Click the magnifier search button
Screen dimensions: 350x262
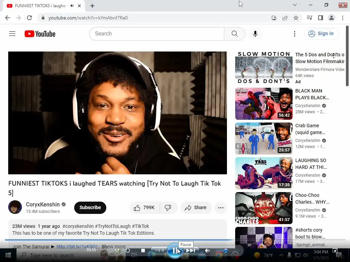tap(234, 34)
